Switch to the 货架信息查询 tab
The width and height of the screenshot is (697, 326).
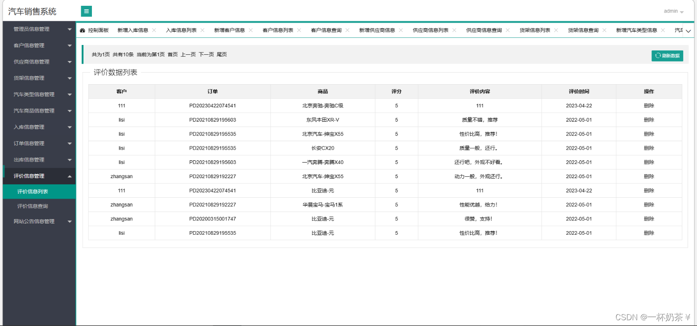pyautogui.click(x=583, y=30)
